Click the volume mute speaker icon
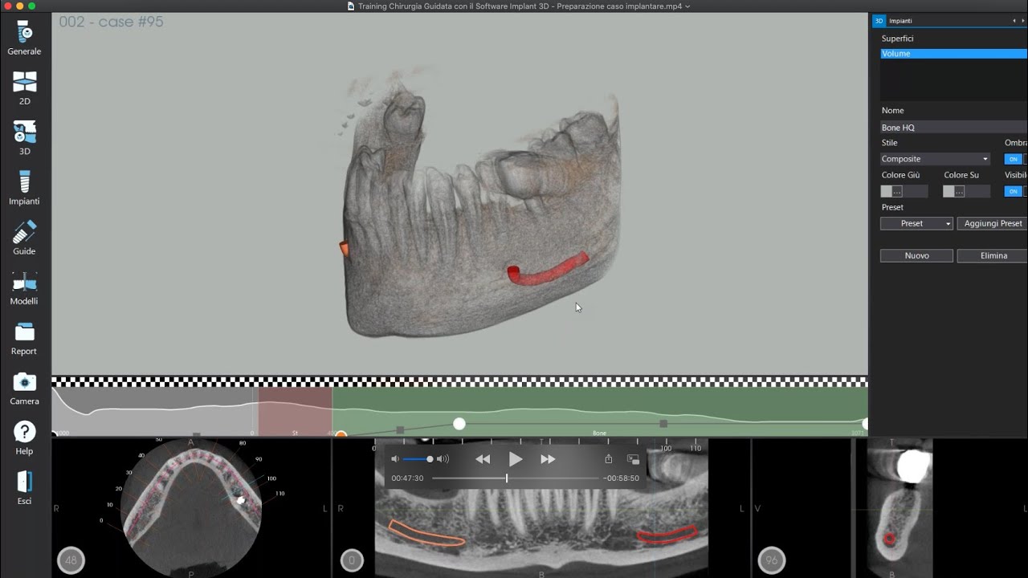The width and height of the screenshot is (1028, 578). pyautogui.click(x=395, y=459)
